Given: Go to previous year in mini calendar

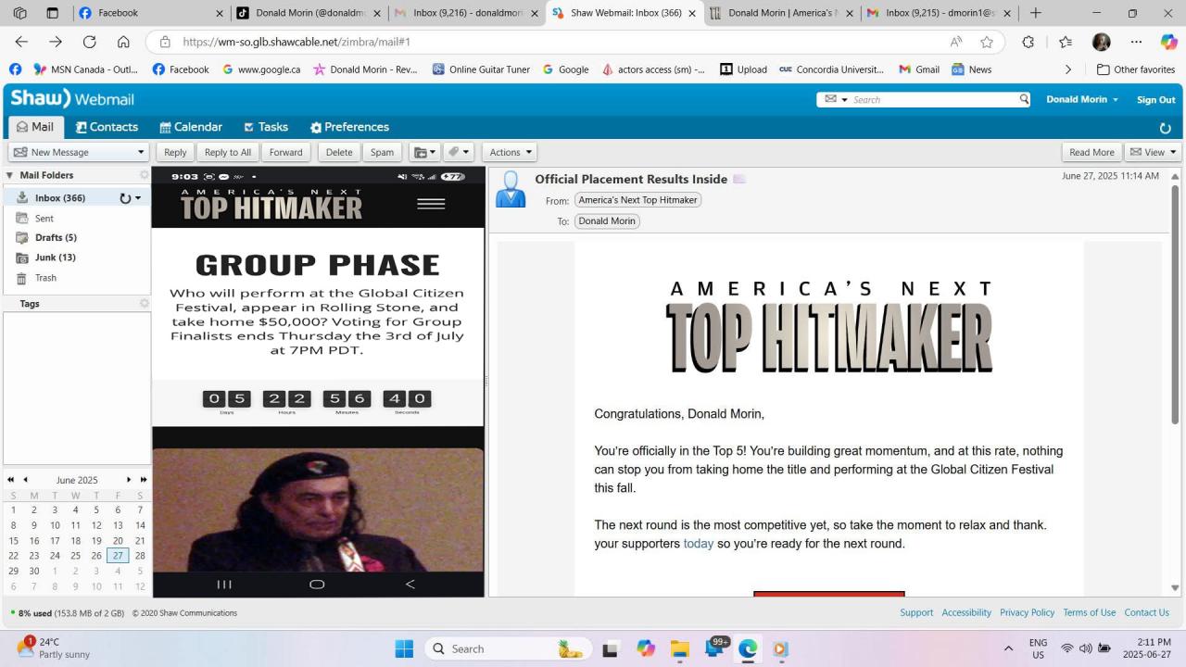Looking at the screenshot, I should click(11, 480).
